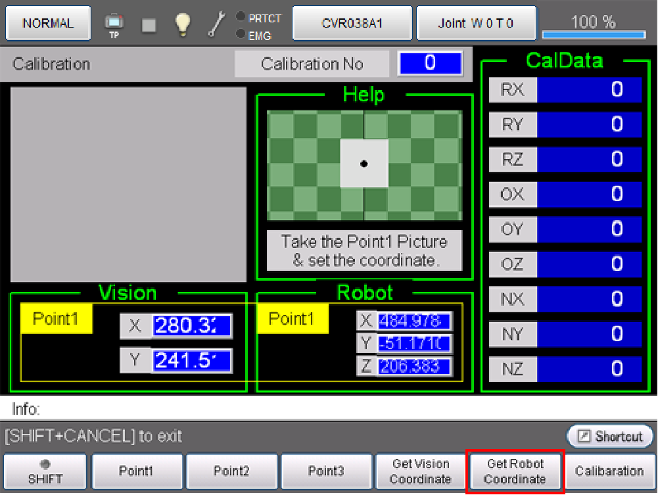Edit the Calibration No field
Viewport: 658px width, 495px height.
(429, 64)
